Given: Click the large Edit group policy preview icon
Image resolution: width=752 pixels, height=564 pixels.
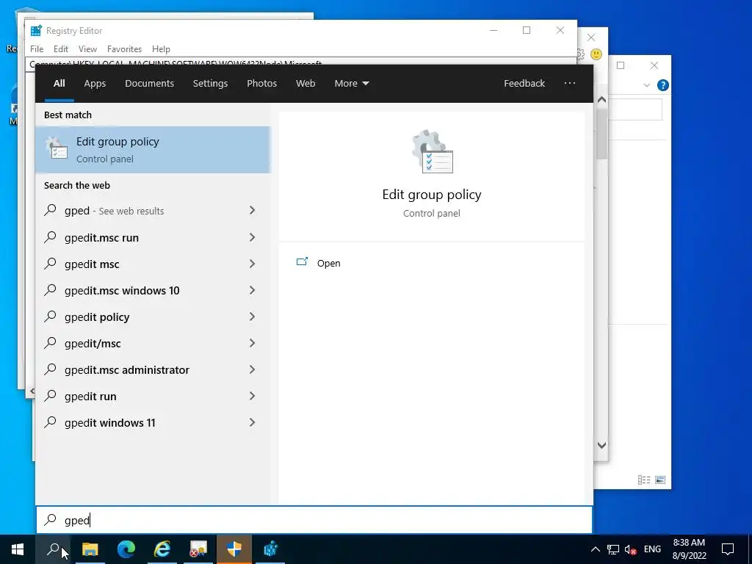Looking at the screenshot, I should [432, 151].
